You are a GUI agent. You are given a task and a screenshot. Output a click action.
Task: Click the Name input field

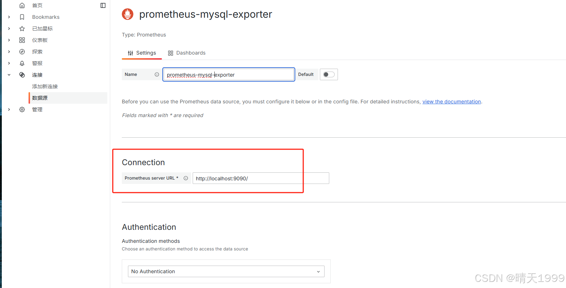[229, 74]
